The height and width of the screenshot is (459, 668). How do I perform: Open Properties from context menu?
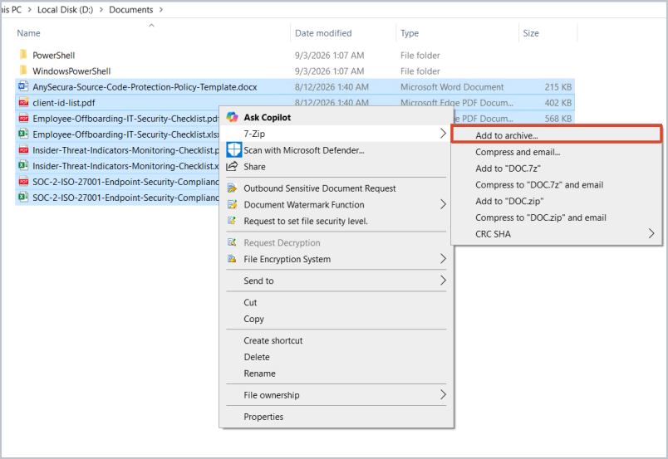[336, 417]
